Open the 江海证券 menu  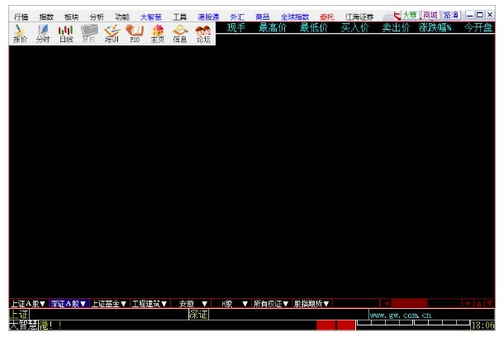click(x=359, y=17)
